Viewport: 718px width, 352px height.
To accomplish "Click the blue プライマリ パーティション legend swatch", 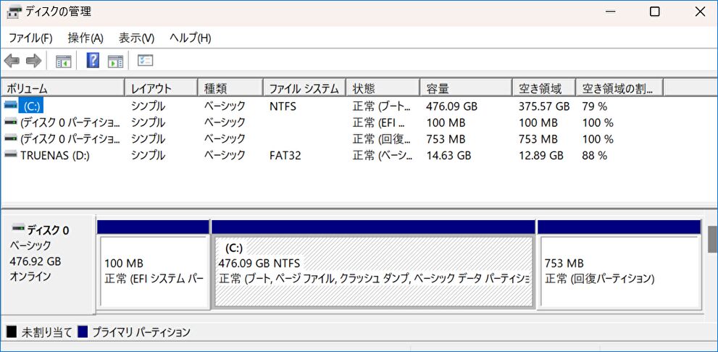I will point(83,332).
